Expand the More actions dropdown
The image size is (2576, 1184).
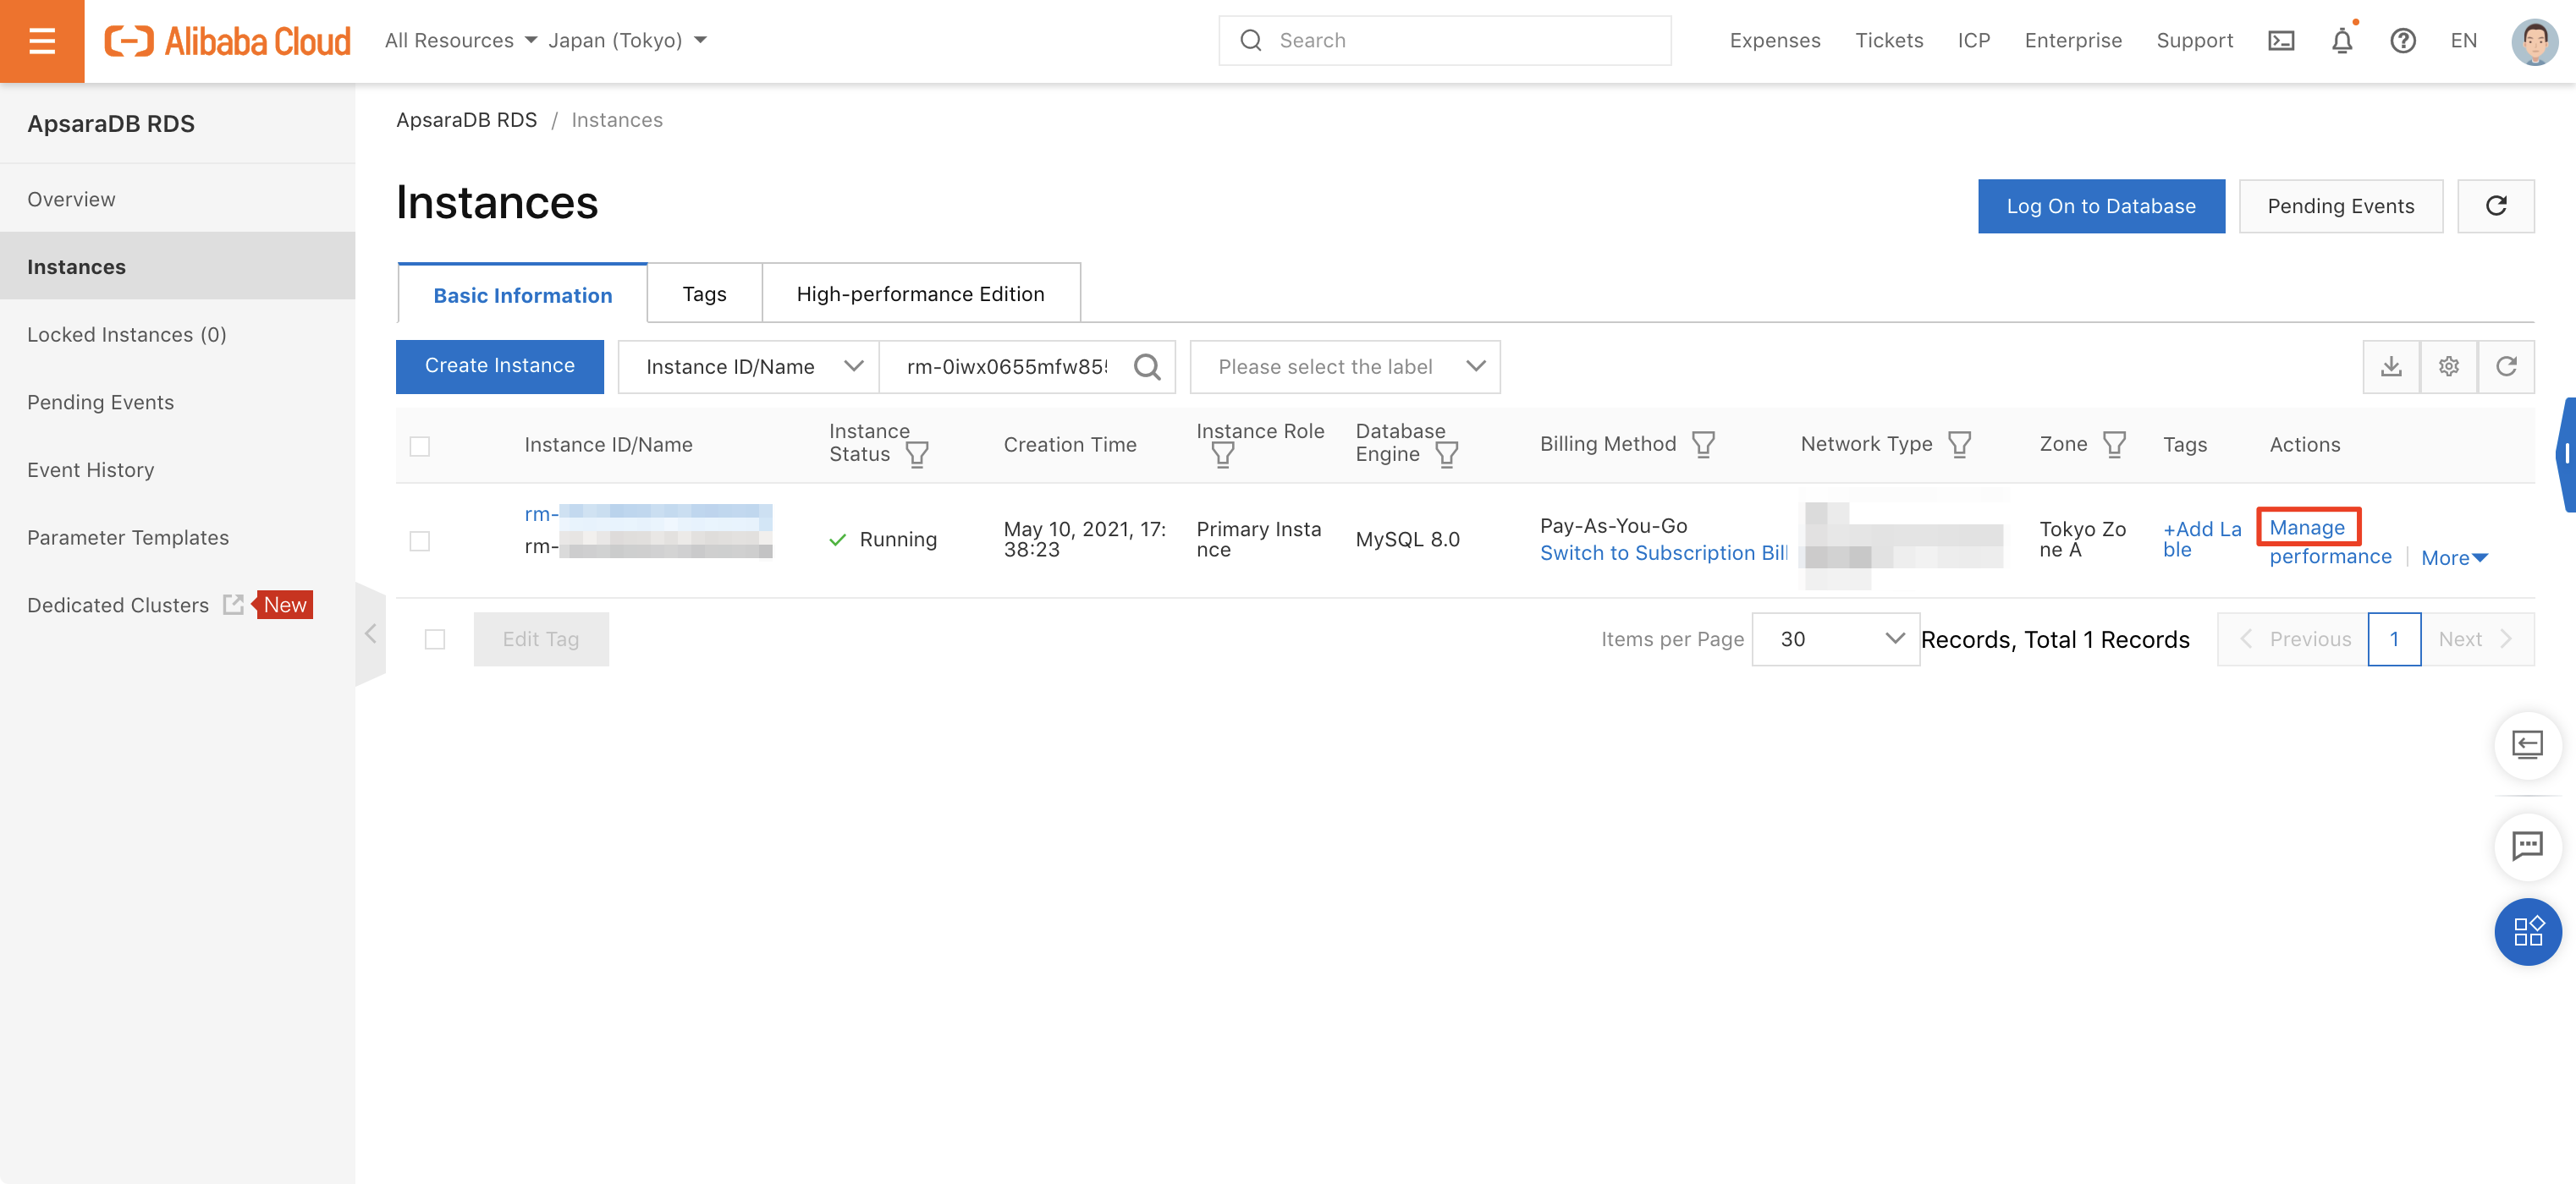[2454, 557]
